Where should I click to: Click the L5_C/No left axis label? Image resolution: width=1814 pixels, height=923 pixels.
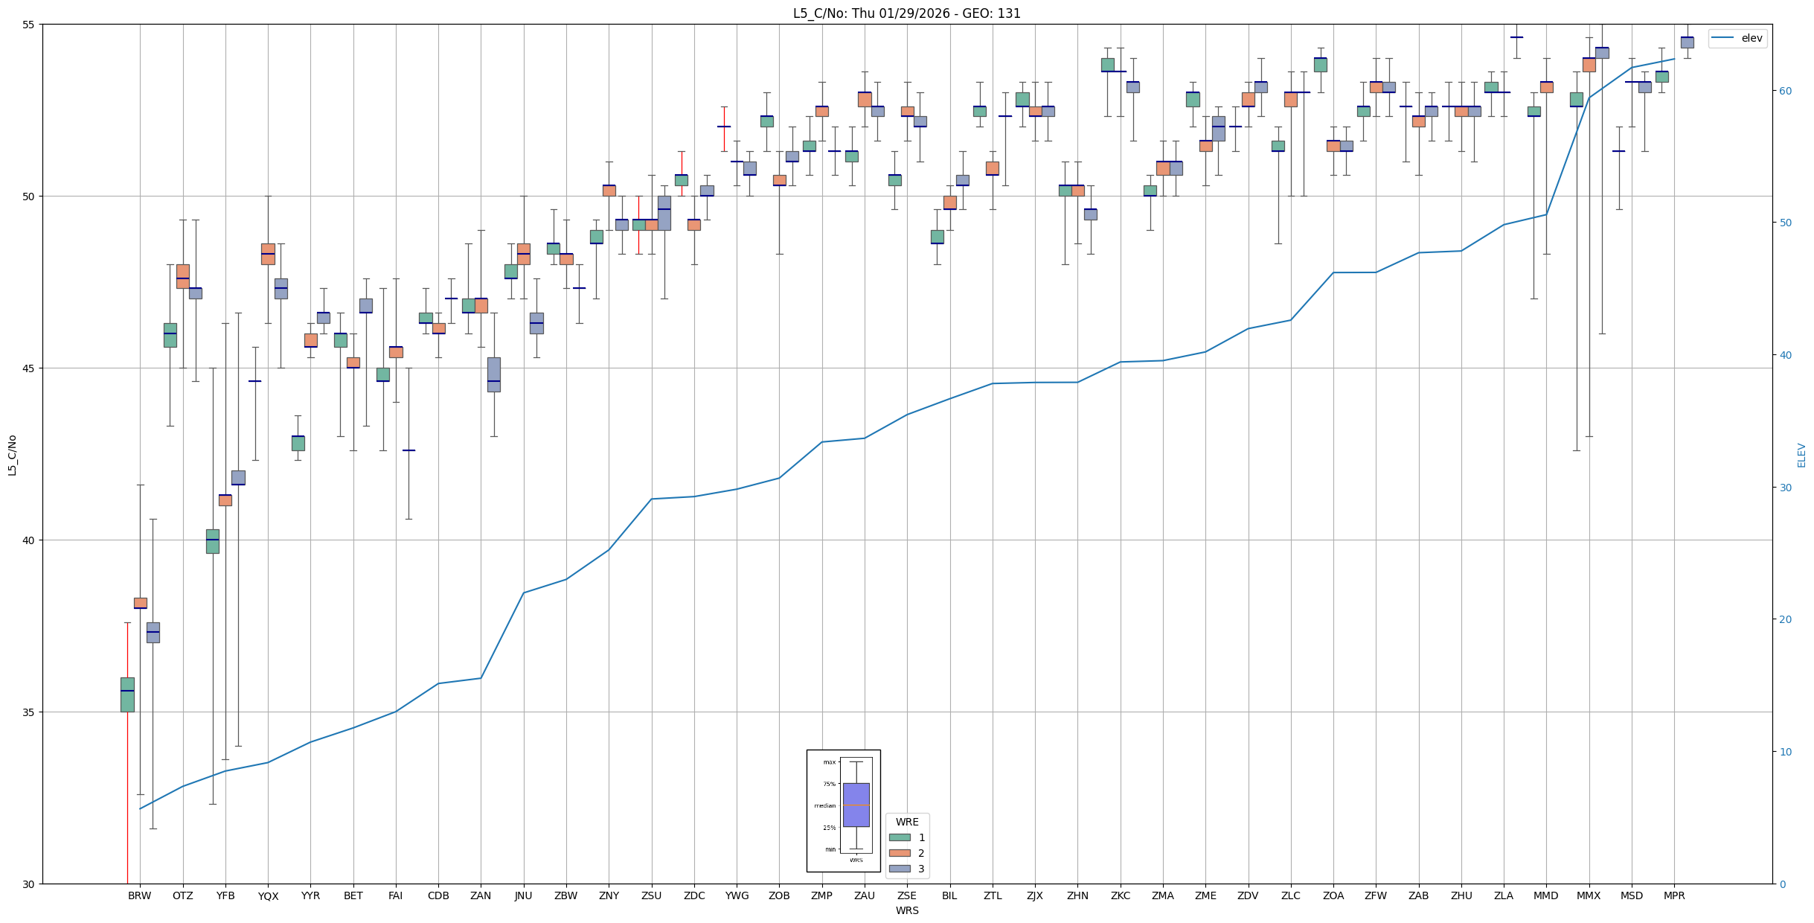(12, 455)
